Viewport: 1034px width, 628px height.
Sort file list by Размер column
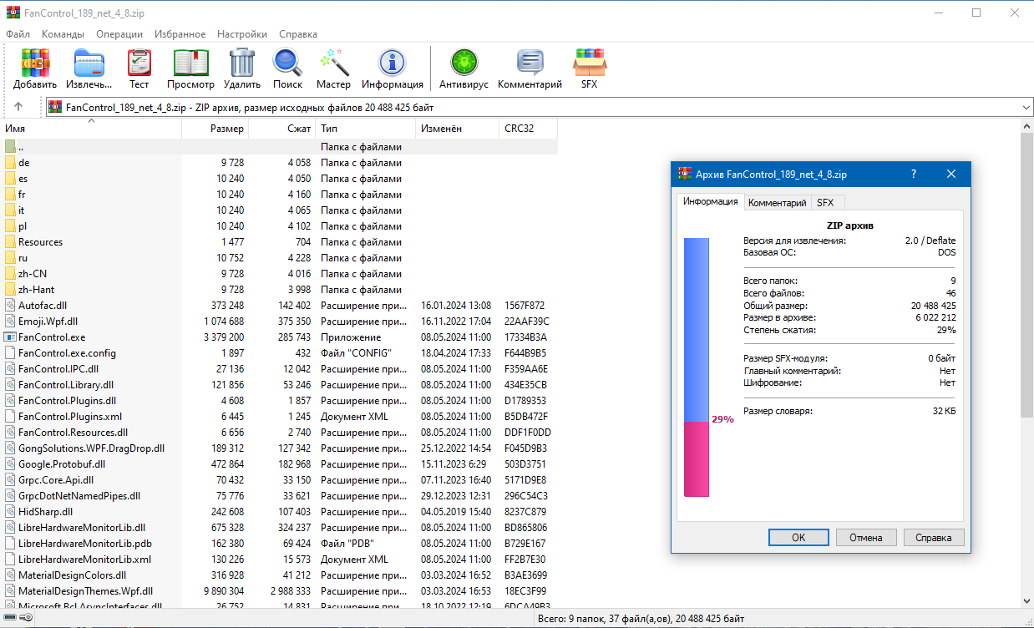click(x=215, y=129)
